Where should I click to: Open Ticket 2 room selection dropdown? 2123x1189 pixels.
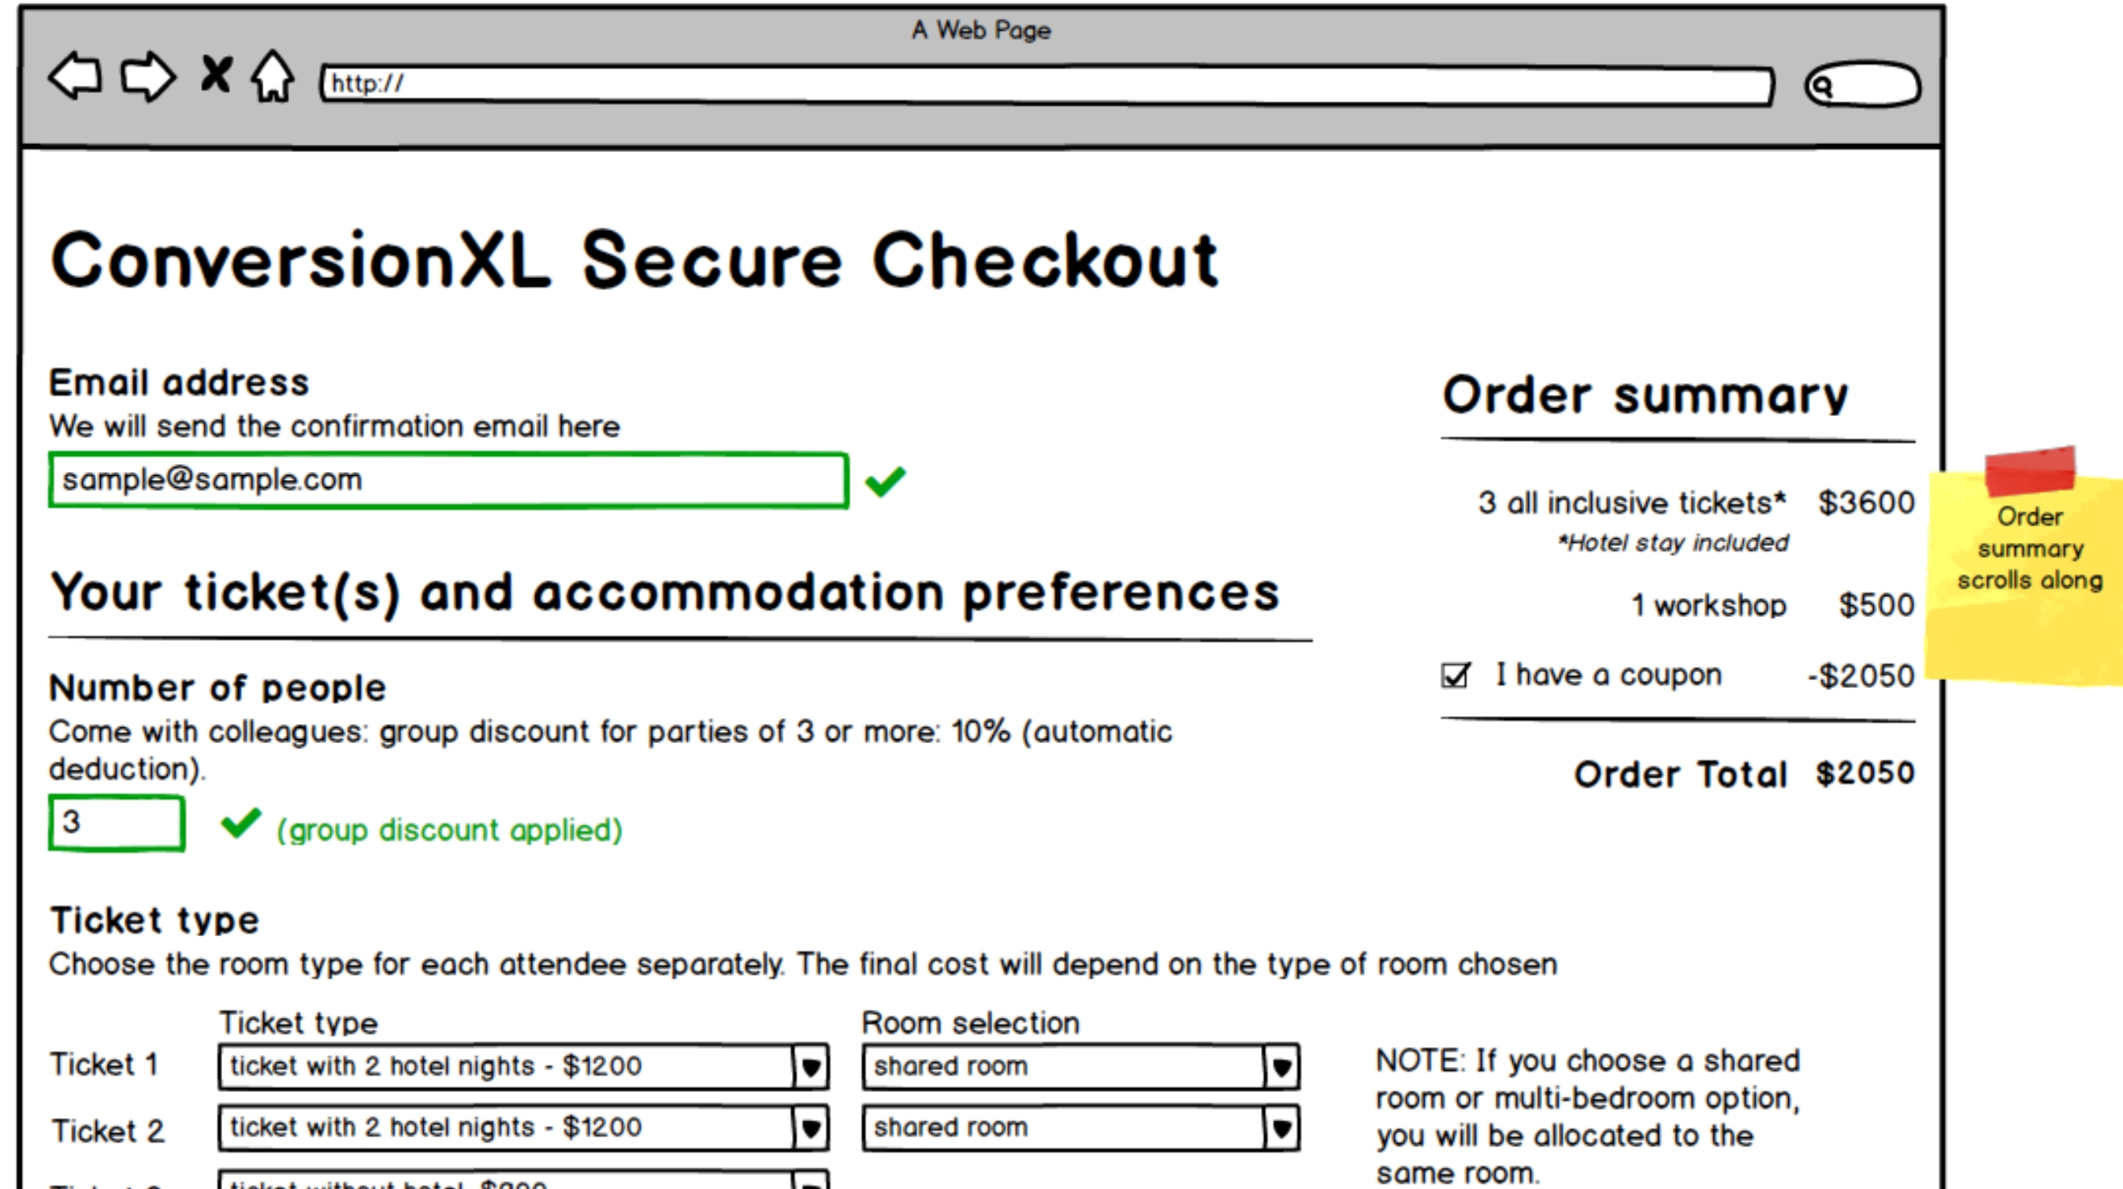click(x=1081, y=1128)
